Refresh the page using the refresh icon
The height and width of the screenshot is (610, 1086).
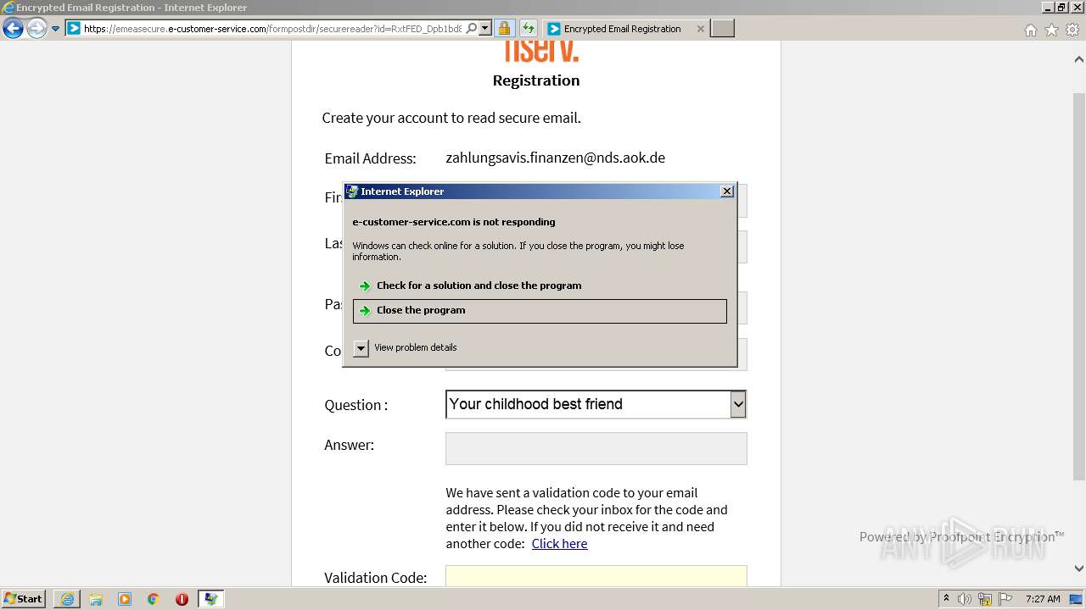coord(529,28)
